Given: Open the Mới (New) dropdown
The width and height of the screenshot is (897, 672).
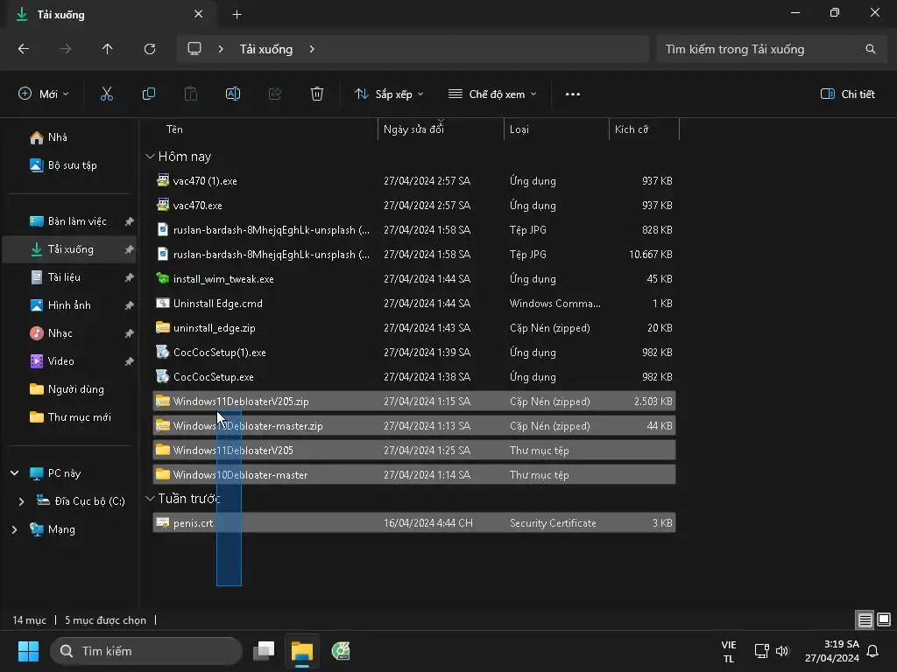Looking at the screenshot, I should pos(44,94).
